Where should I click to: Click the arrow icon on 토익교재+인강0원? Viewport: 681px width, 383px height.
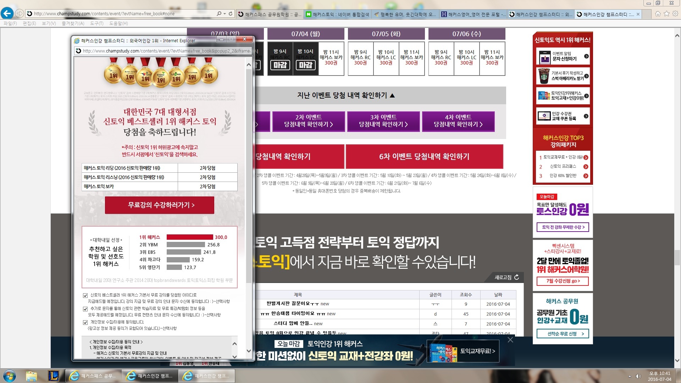point(586,96)
